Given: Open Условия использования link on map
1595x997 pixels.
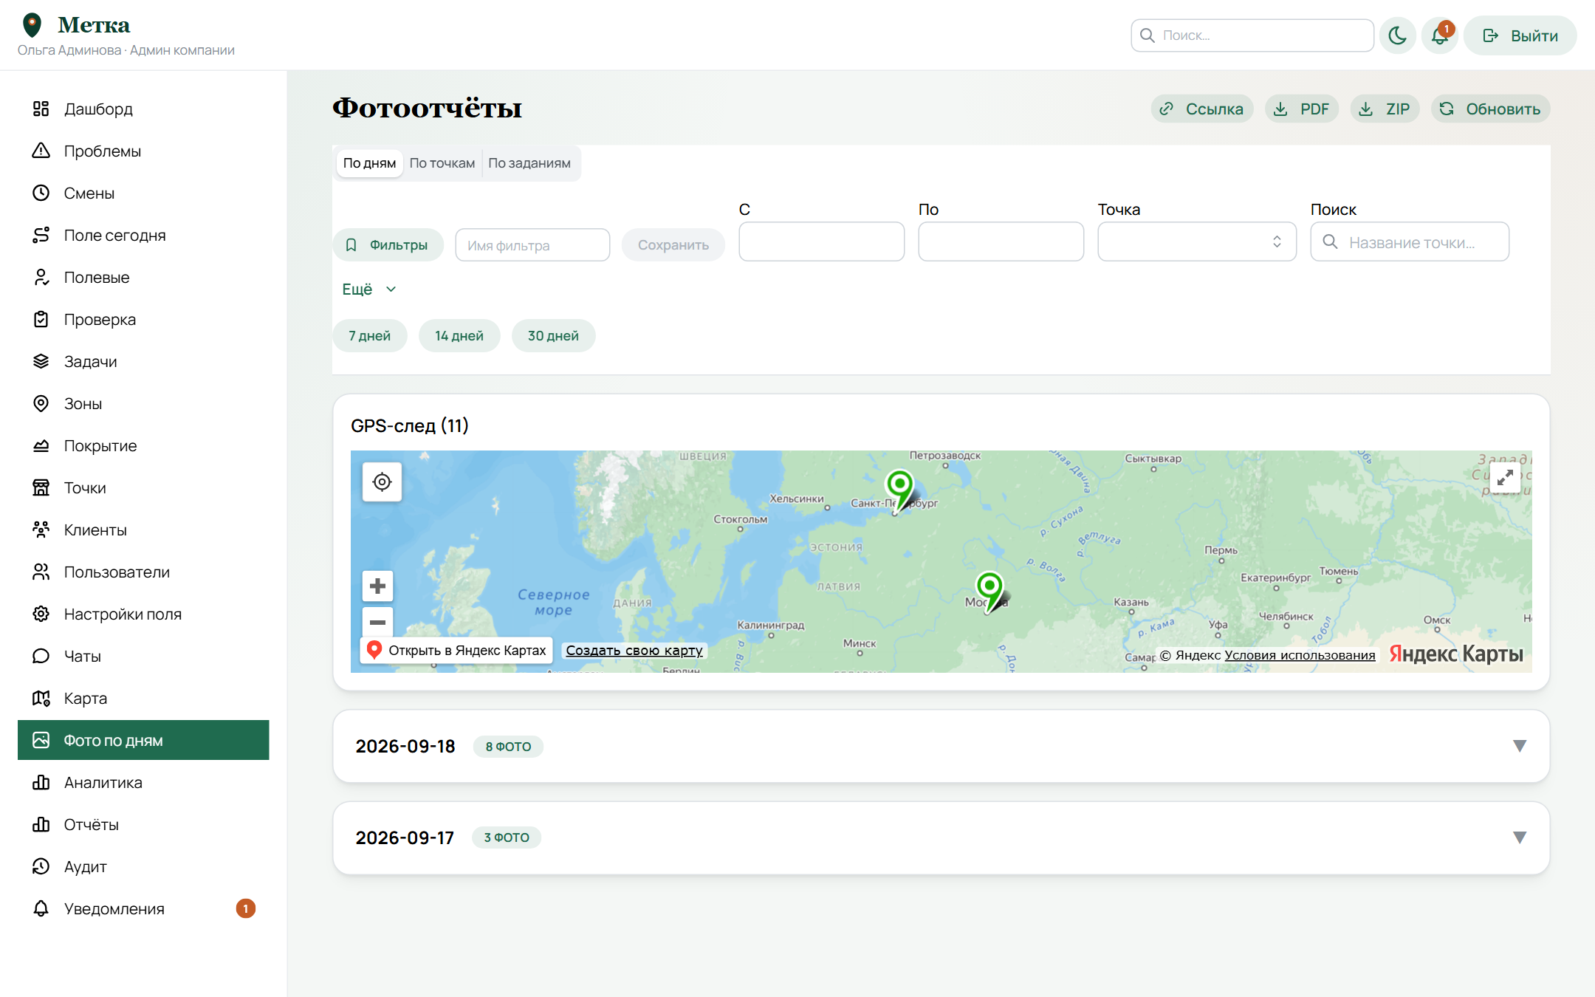Looking at the screenshot, I should tap(1300, 655).
